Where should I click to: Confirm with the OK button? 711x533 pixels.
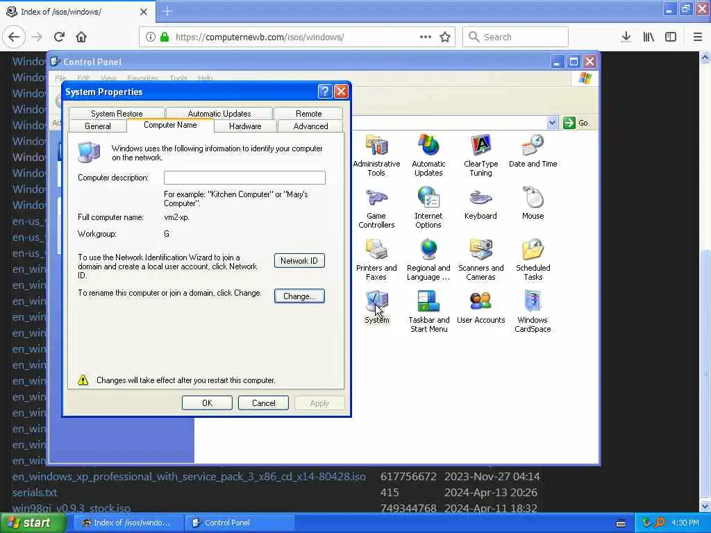(207, 403)
